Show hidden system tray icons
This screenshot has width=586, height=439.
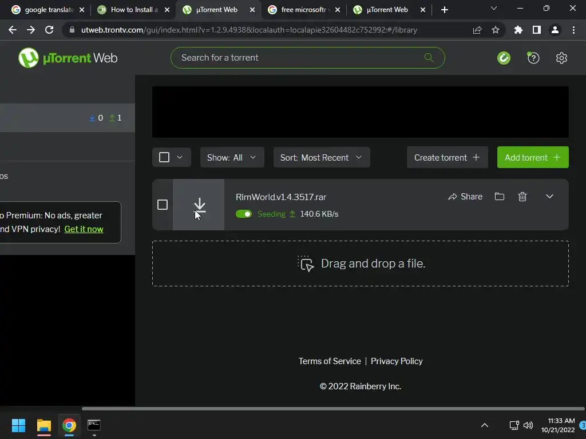485,425
